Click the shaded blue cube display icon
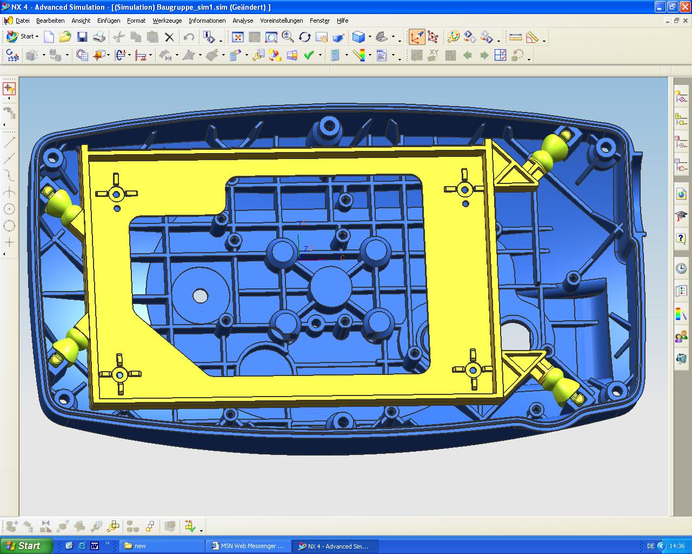This screenshot has height=554, width=692. (x=358, y=37)
